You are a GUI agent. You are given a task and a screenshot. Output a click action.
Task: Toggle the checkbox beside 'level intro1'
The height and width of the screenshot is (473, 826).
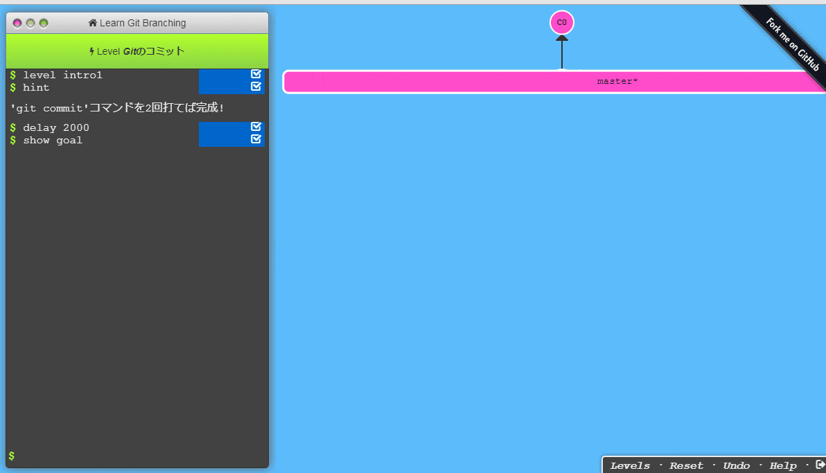tap(256, 73)
